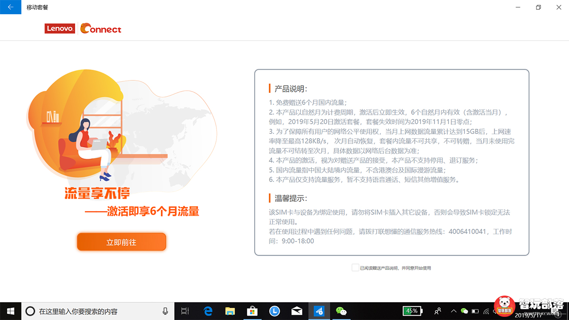This screenshot has width=569, height=320.
Task: Click the back arrow in title bar
Action: (11, 7)
